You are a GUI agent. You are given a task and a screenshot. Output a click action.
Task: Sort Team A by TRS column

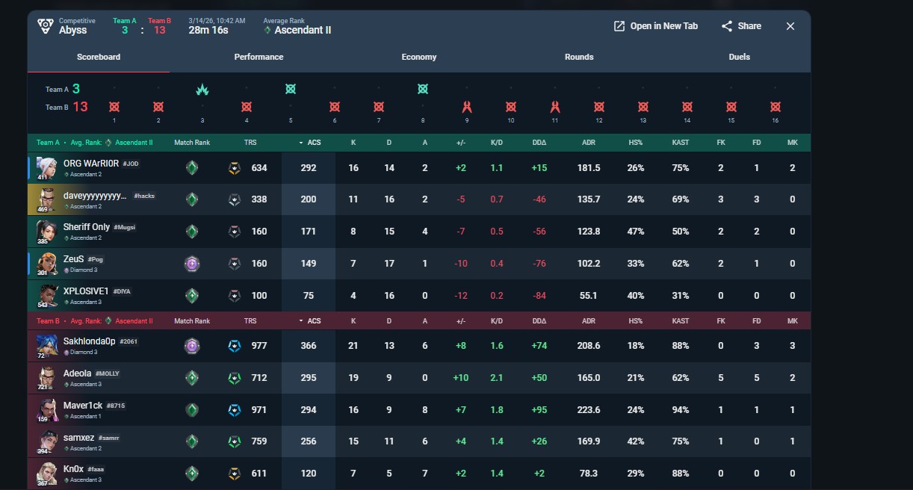pos(250,143)
